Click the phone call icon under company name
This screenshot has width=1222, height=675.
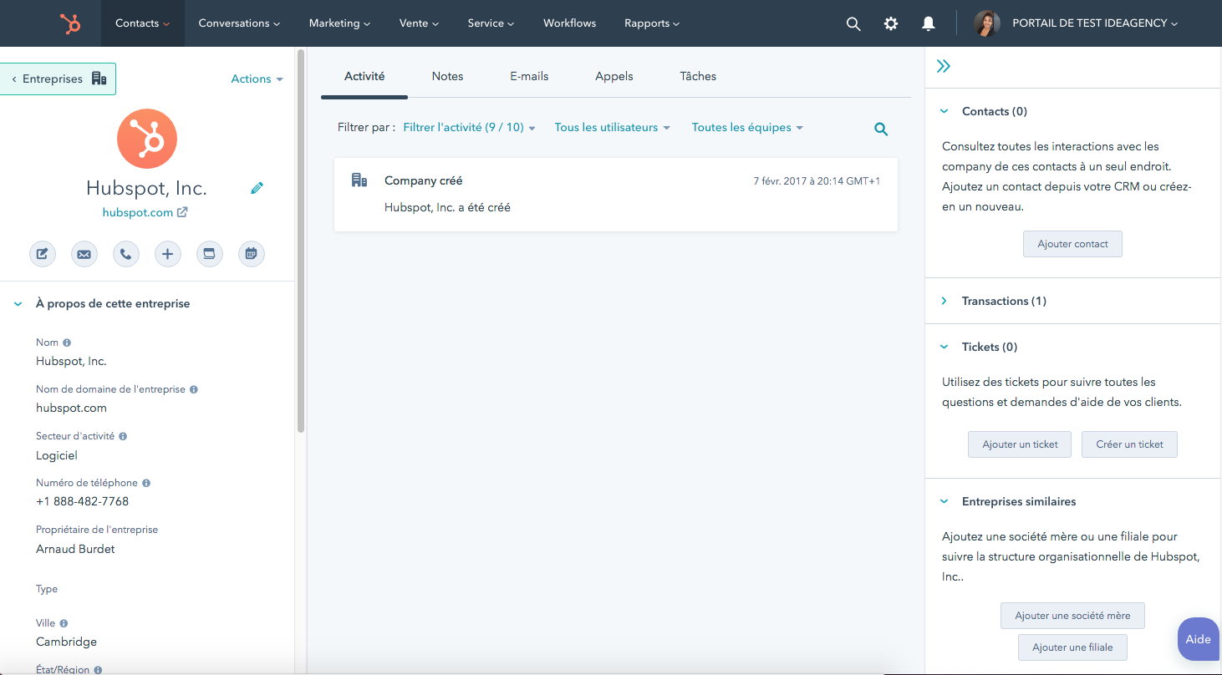pos(126,254)
